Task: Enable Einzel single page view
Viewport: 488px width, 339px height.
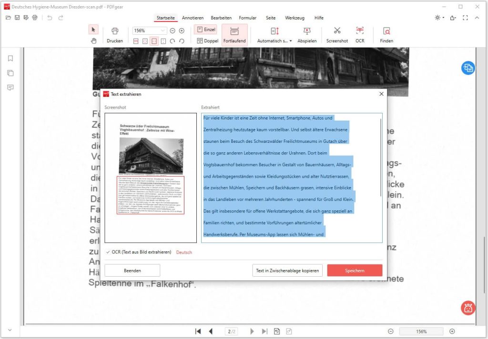Action: tap(205, 29)
